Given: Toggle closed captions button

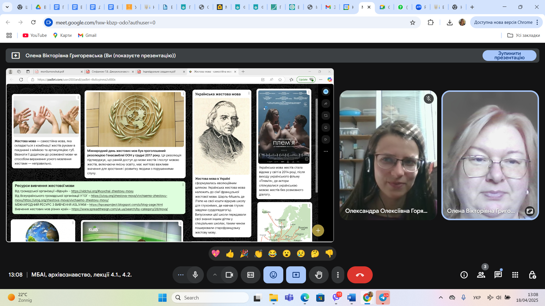Looking at the screenshot, I should pos(250,275).
